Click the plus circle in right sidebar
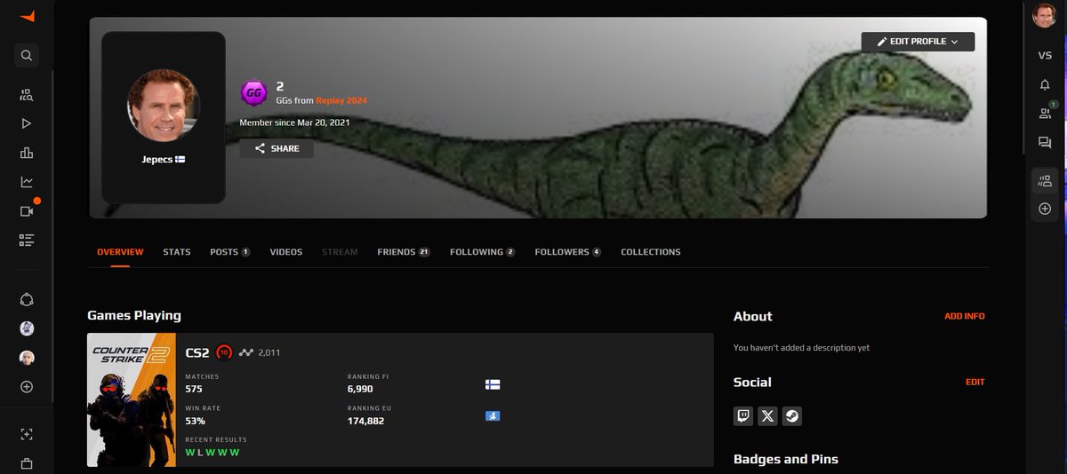This screenshot has height=474, width=1067. pyautogui.click(x=1045, y=209)
